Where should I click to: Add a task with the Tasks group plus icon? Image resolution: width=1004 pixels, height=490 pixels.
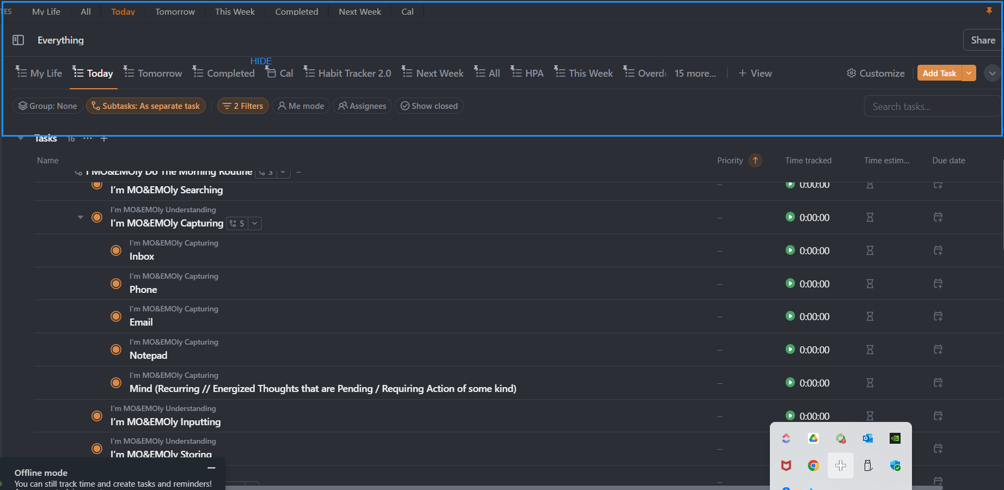pos(104,138)
